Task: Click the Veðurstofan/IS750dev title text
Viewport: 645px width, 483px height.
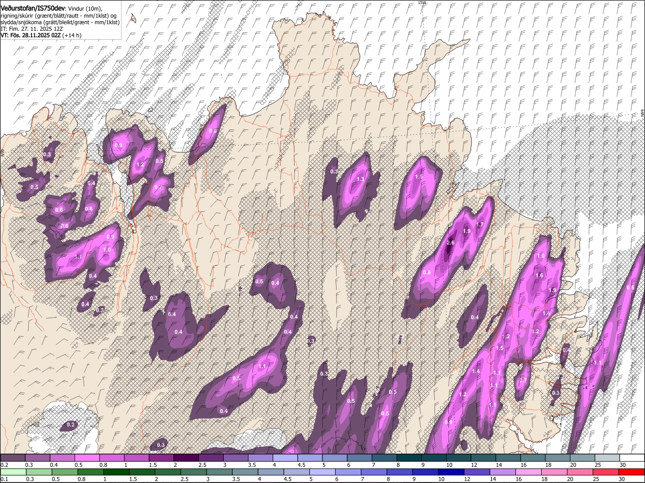Action: 33,9
